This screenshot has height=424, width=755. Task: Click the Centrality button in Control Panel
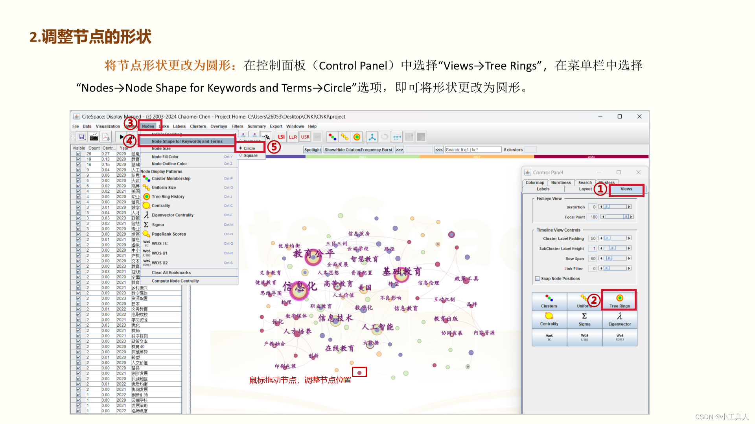coord(549,319)
